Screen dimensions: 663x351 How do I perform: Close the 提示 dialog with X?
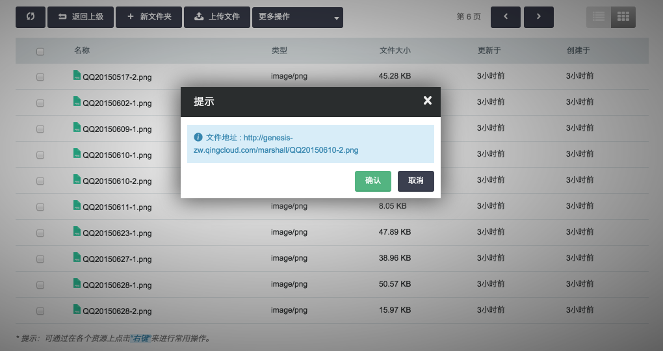(x=427, y=101)
